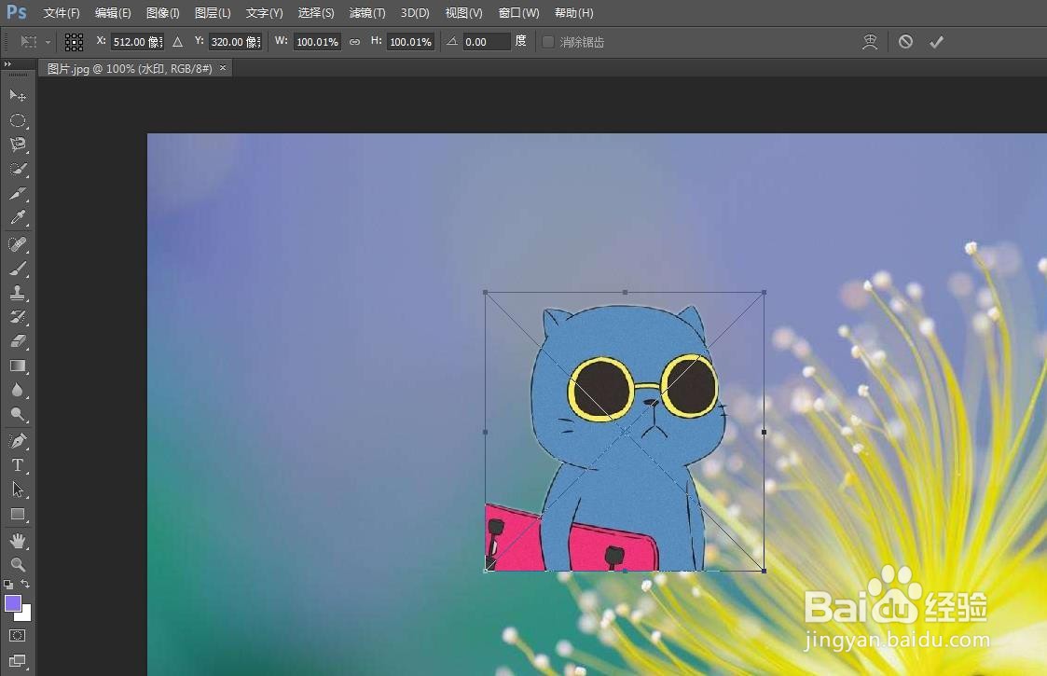
Task: Select the Gradient tool
Action: (18, 366)
